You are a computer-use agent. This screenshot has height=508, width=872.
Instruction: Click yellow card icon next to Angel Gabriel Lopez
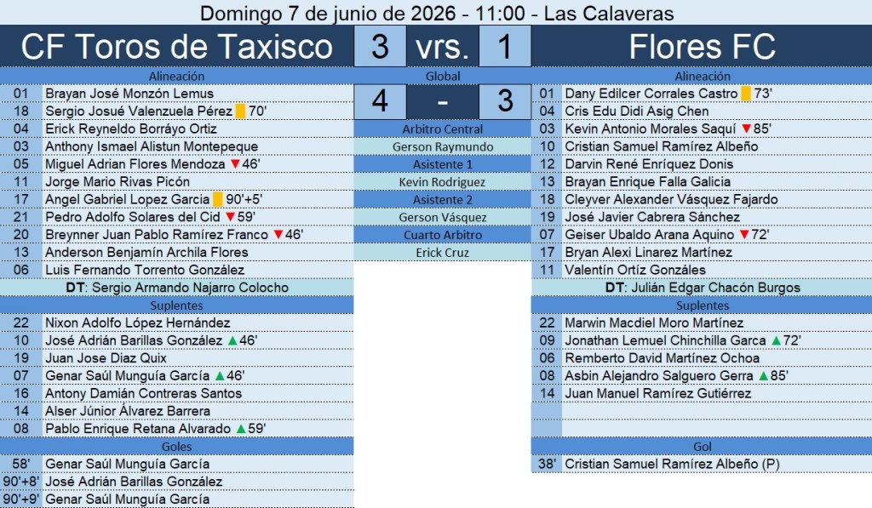pos(217,199)
